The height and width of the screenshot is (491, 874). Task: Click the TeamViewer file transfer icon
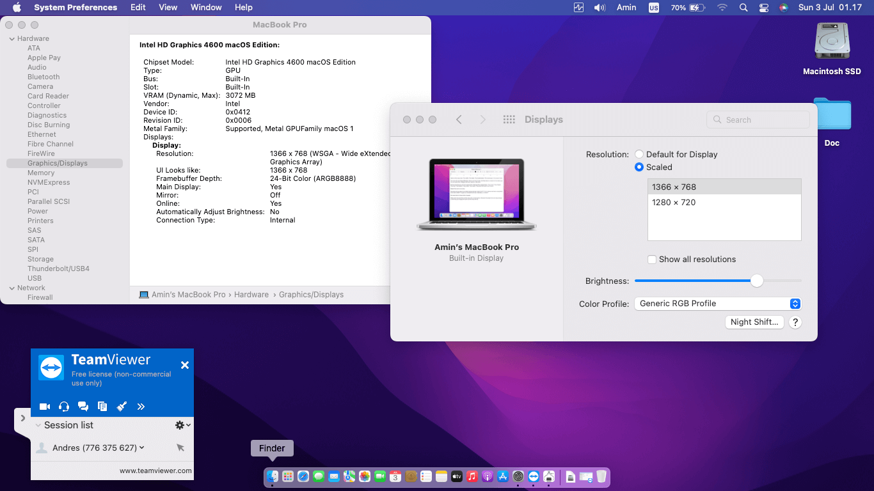102,407
